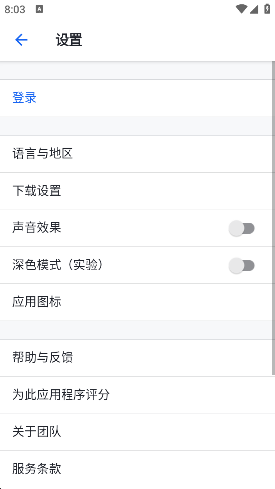This screenshot has width=275, height=489.
Task: Enable the 声音效果 switch
Action: click(242, 228)
